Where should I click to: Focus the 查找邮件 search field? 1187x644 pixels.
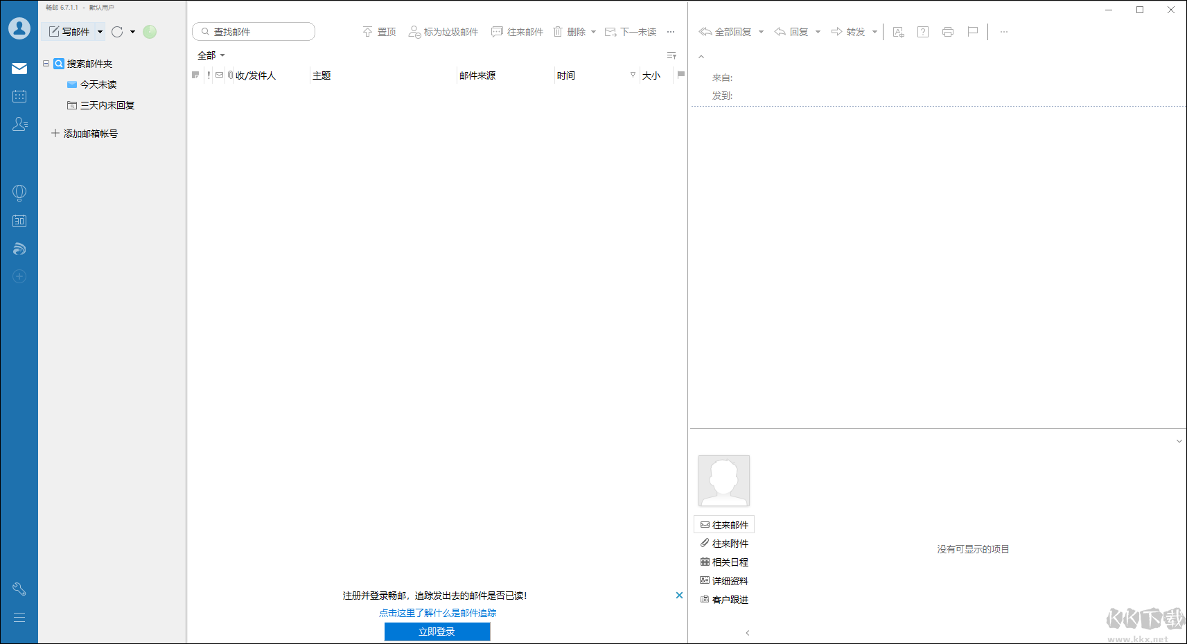[254, 32]
